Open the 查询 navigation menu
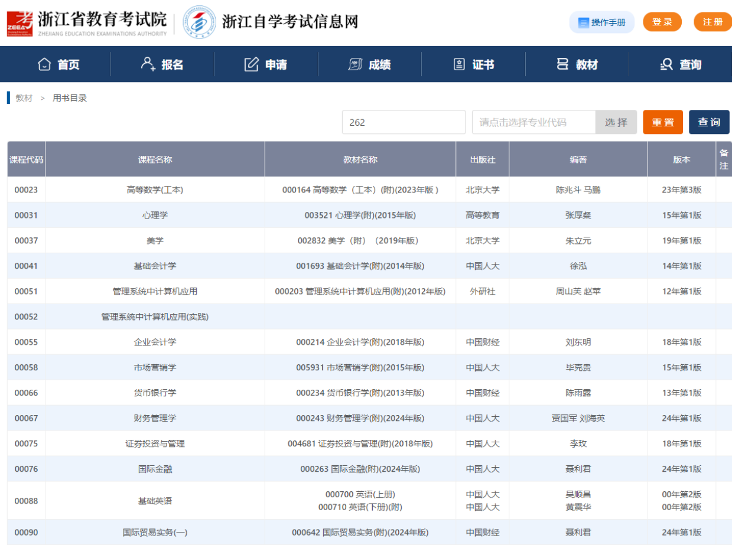The image size is (732, 545). [681, 64]
